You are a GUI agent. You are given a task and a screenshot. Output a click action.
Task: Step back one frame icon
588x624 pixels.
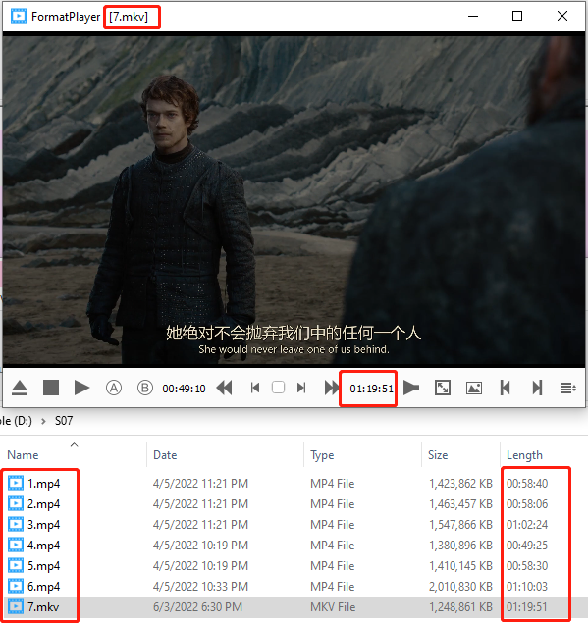(x=255, y=388)
